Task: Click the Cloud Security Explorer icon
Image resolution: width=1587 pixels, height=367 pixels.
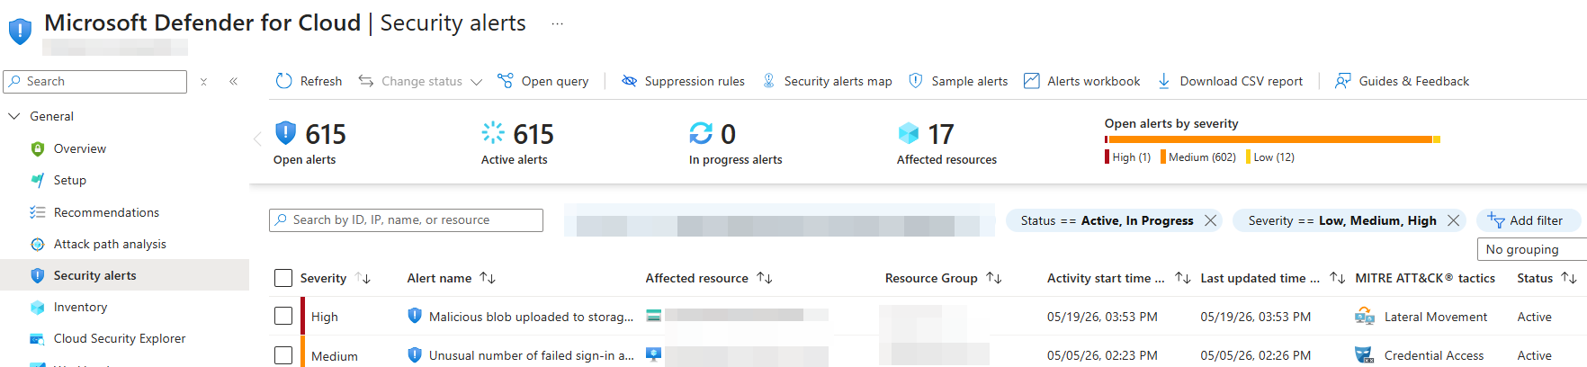Action: [37, 339]
